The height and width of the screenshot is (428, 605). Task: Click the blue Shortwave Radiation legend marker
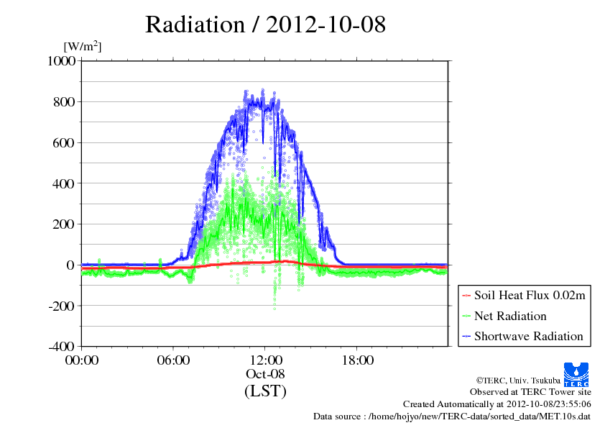point(466,337)
